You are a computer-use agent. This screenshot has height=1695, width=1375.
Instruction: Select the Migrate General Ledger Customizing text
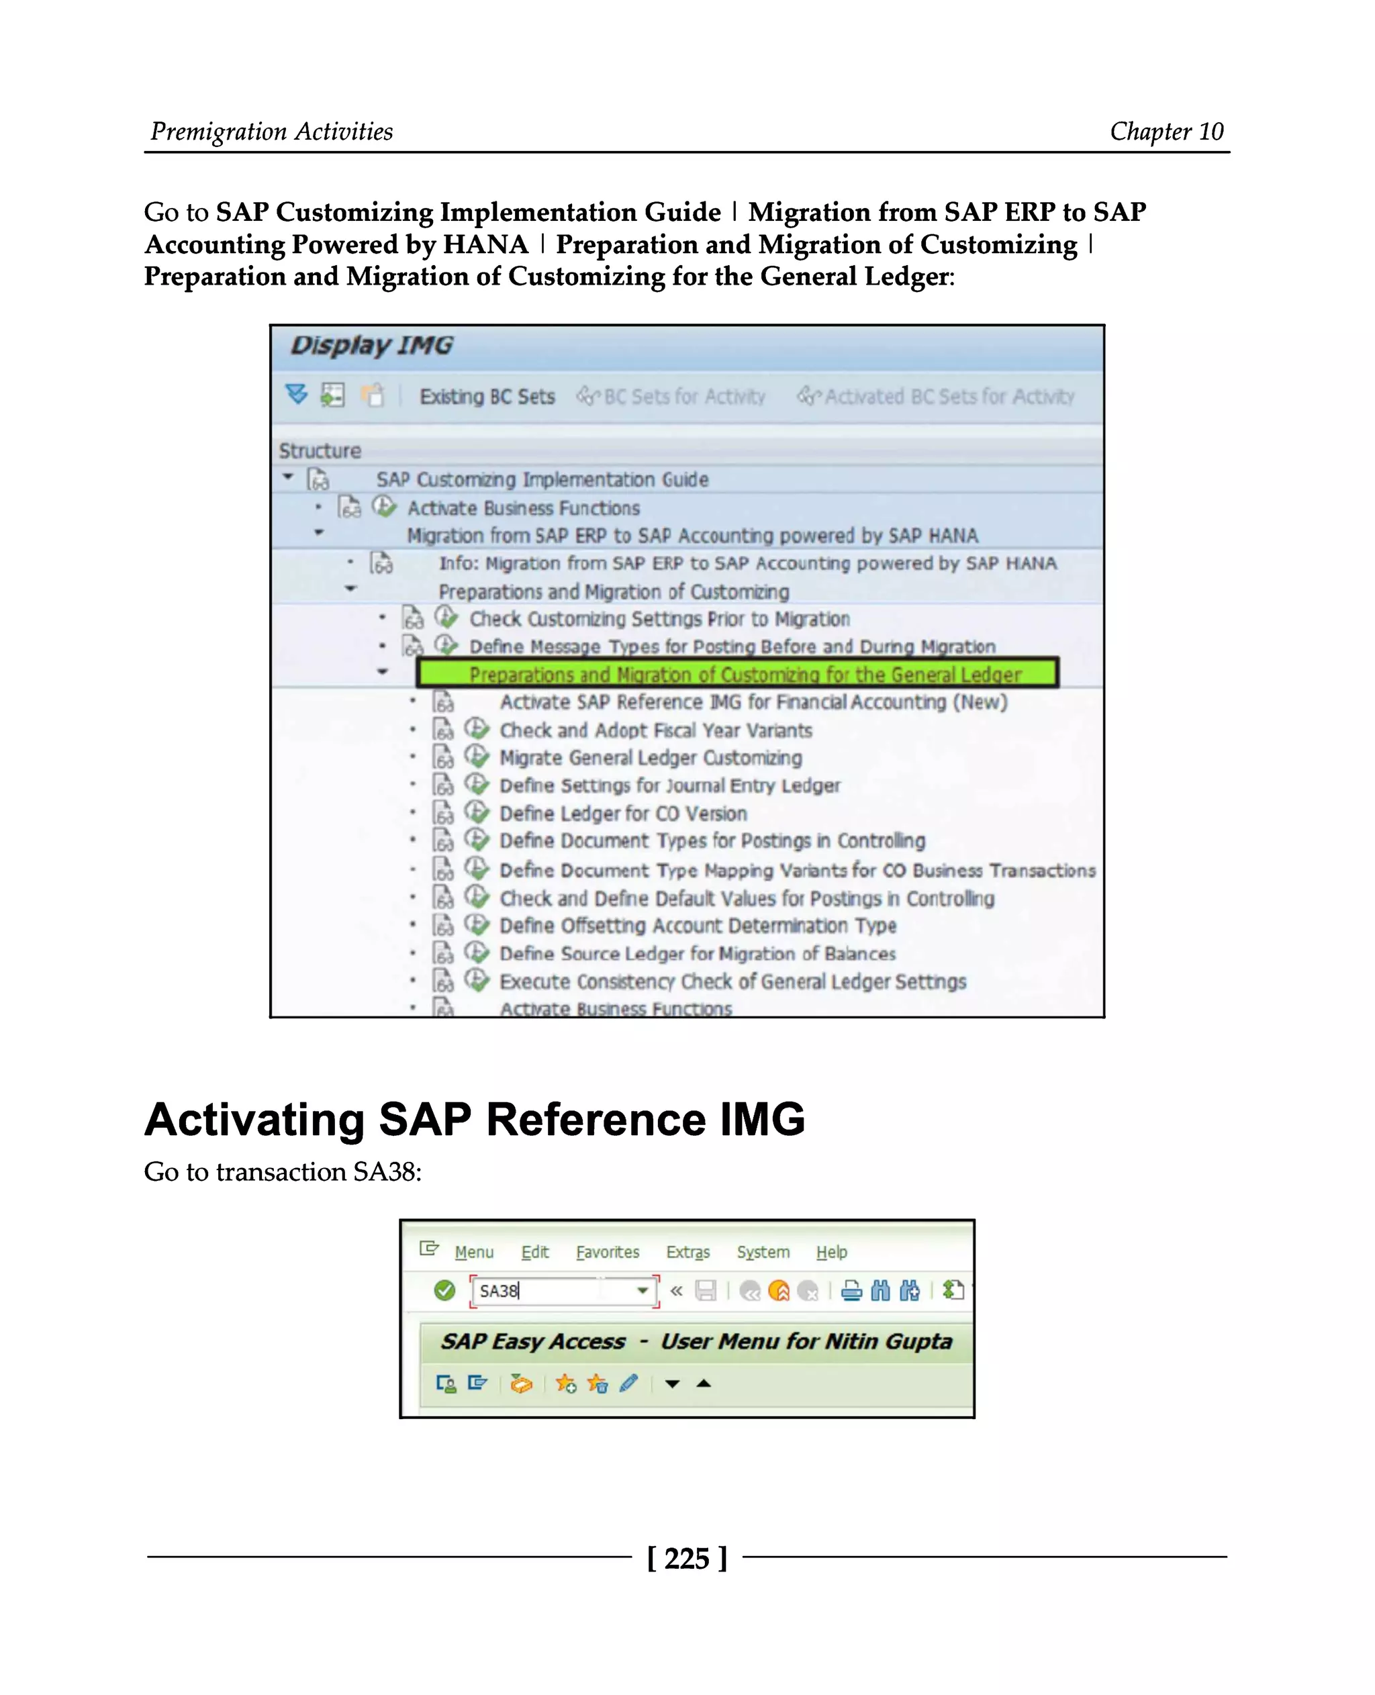point(651,758)
